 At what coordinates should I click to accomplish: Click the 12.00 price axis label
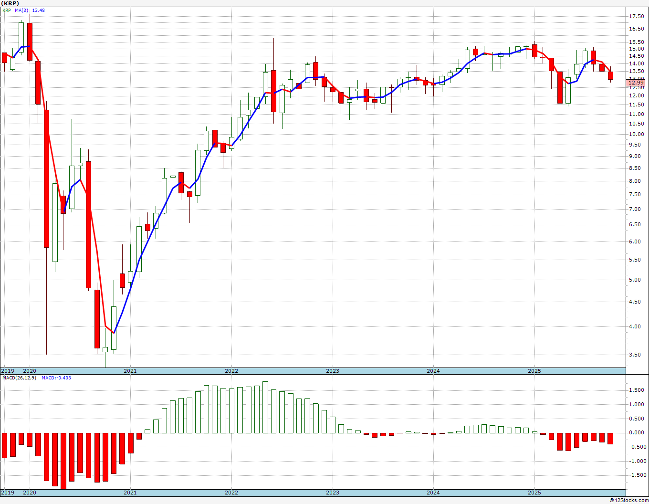[636, 95]
